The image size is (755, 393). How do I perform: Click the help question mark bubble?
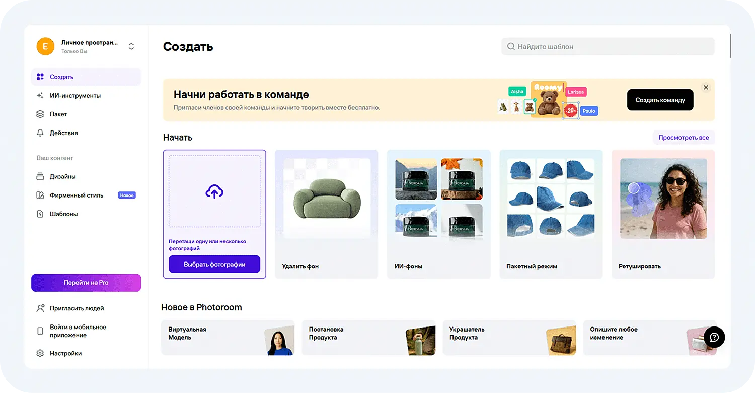[714, 337]
